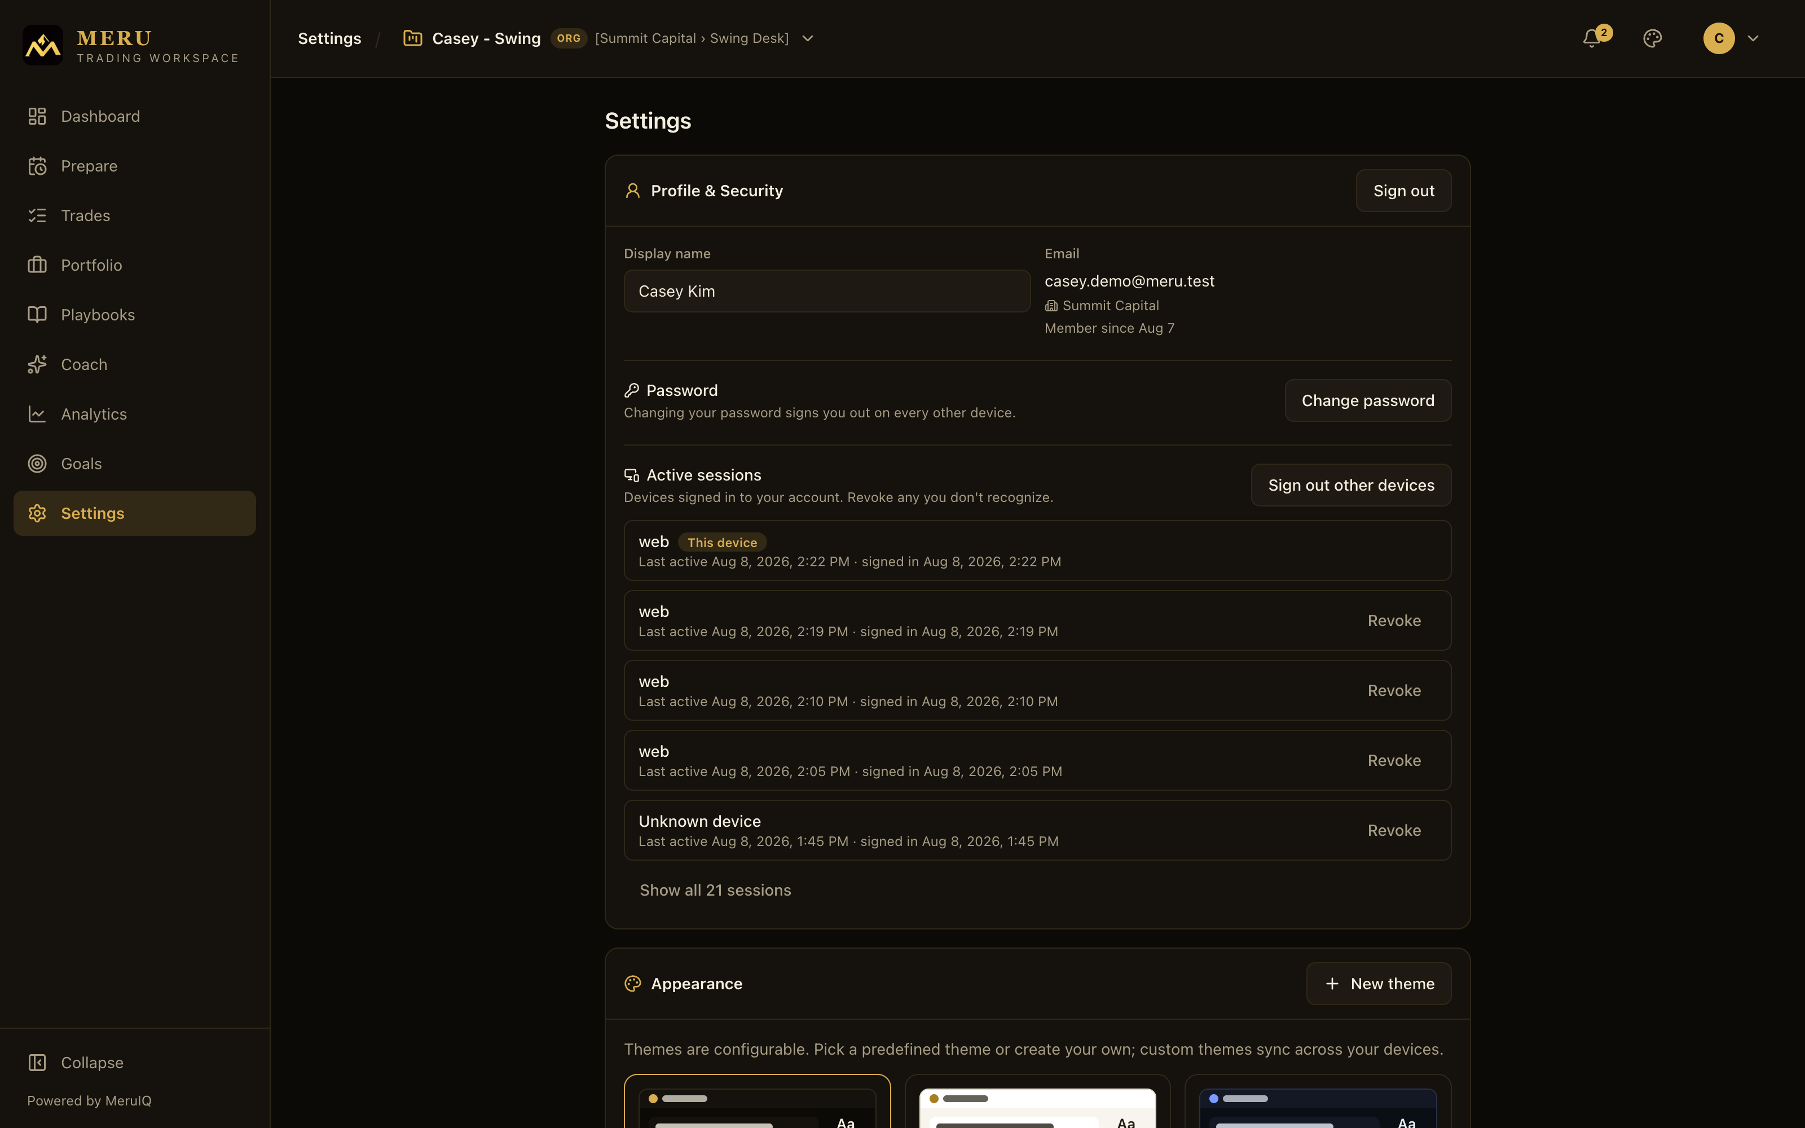Go to Analytics

point(135,414)
